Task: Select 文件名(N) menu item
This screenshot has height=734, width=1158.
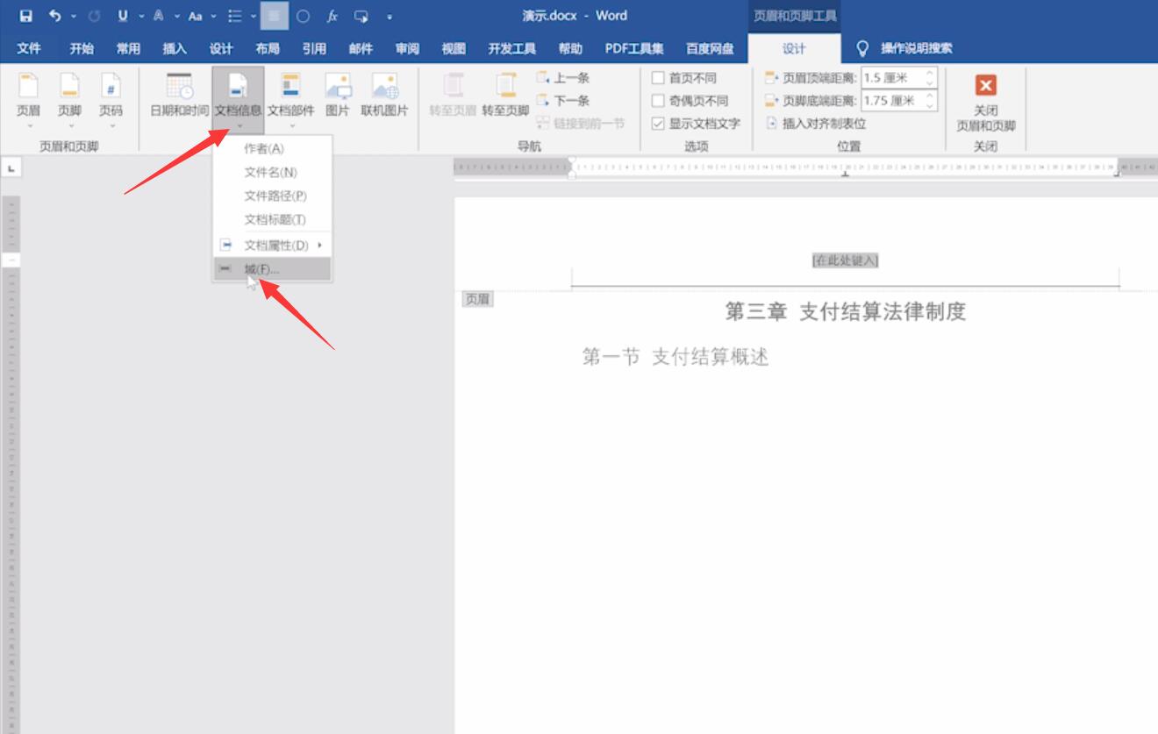Action: coord(273,173)
